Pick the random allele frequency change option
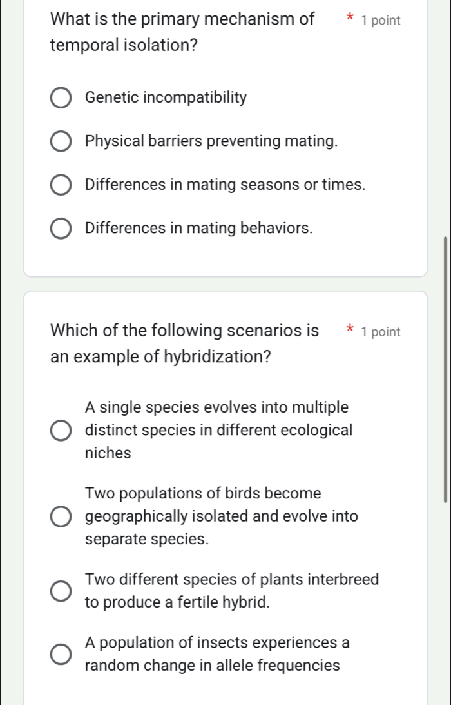Image resolution: width=451 pixels, height=705 pixels. pos(60,654)
